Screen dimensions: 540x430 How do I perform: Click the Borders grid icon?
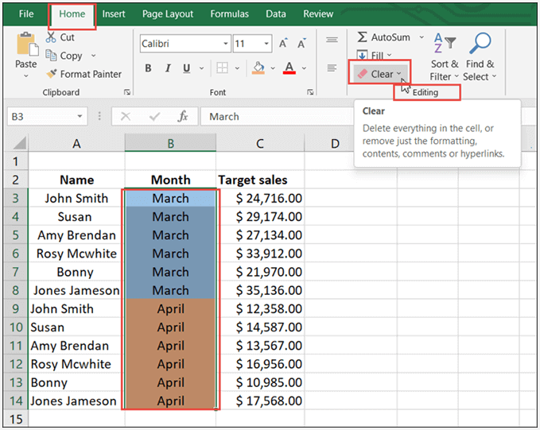[223, 68]
